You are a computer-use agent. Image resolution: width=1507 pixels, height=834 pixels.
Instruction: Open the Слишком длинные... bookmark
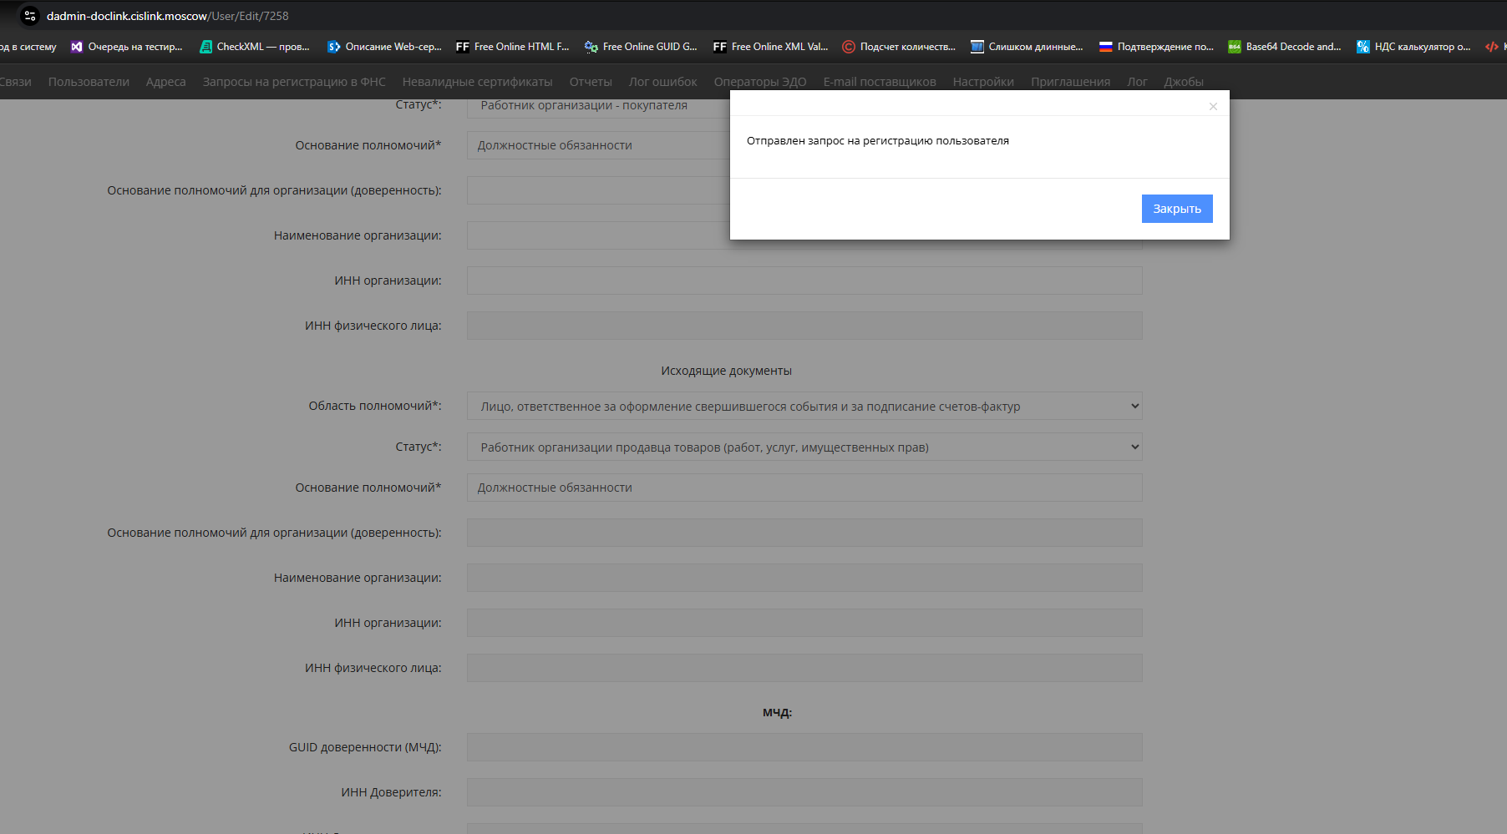pos(1027,47)
